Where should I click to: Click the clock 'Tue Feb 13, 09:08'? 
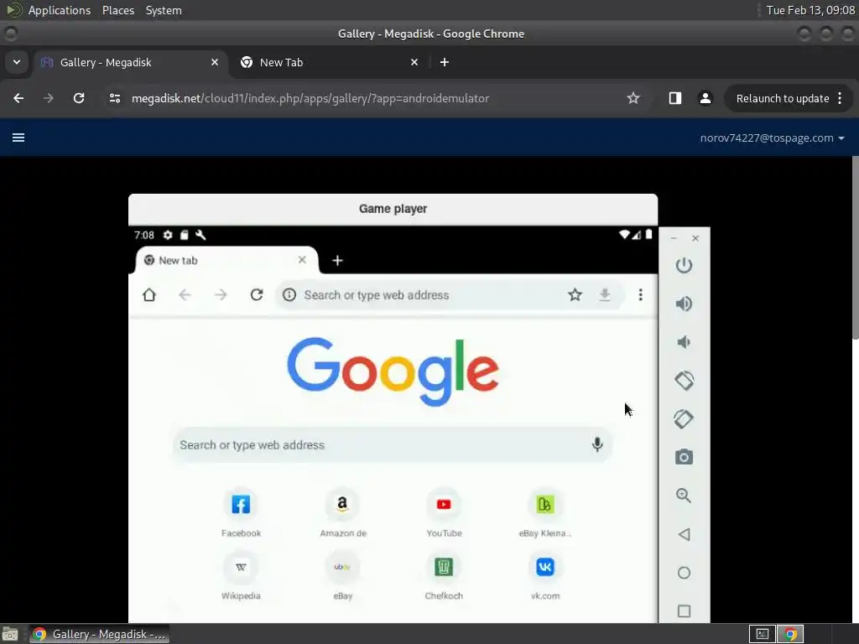[810, 10]
